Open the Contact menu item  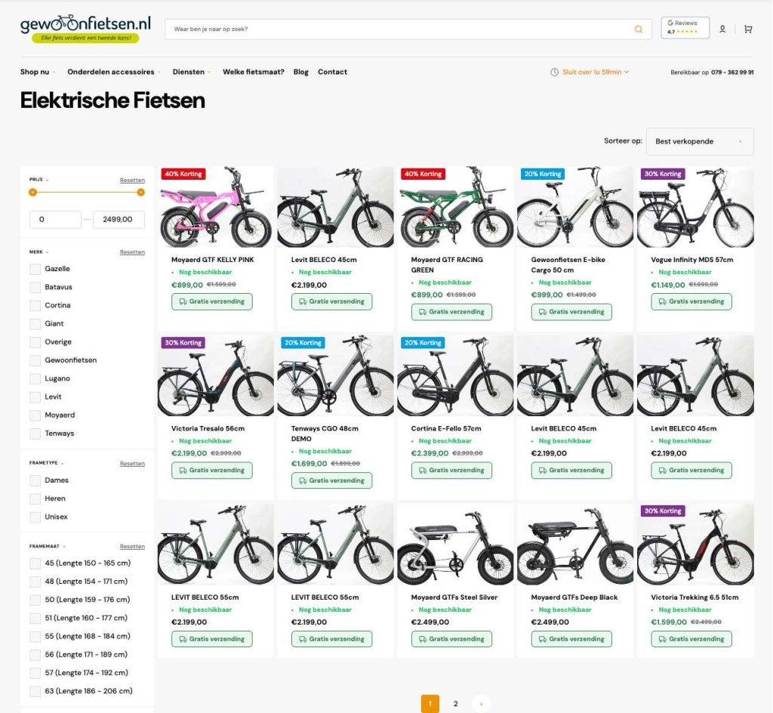tap(332, 72)
